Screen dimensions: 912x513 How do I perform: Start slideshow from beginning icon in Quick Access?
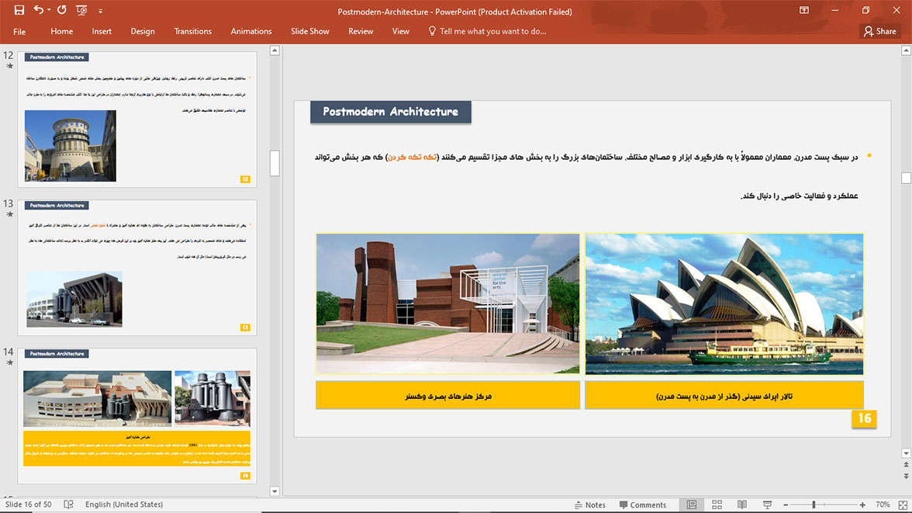(x=81, y=10)
